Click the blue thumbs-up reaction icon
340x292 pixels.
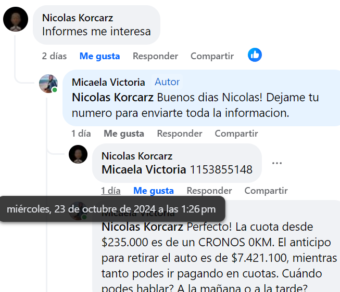click(255, 55)
